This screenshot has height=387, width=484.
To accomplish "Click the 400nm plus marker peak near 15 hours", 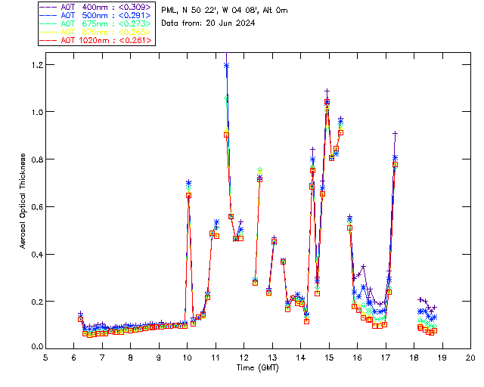I will point(327,91).
